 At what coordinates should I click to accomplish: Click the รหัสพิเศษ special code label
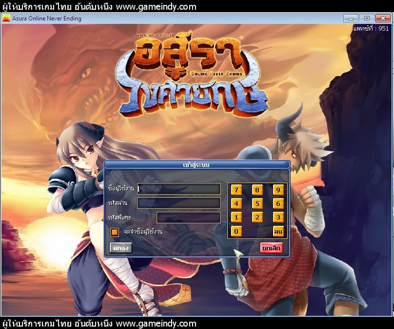119,217
